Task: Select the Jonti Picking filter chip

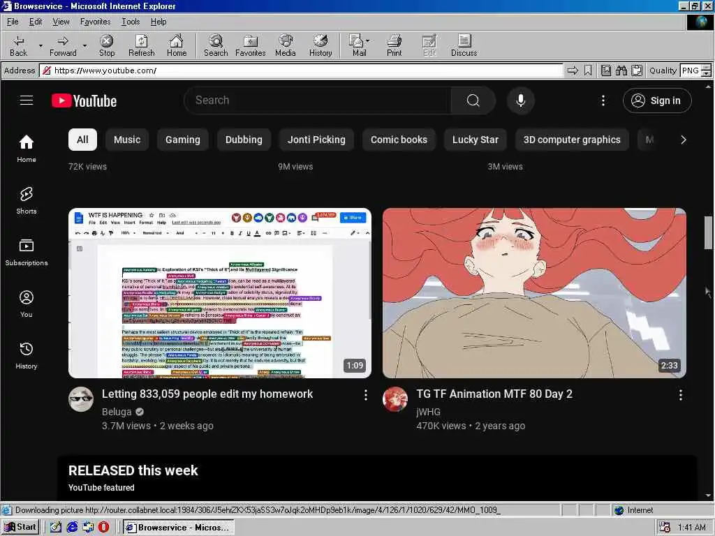Action: click(316, 140)
